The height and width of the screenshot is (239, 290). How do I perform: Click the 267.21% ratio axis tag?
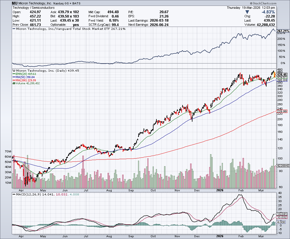tap(283, 31)
